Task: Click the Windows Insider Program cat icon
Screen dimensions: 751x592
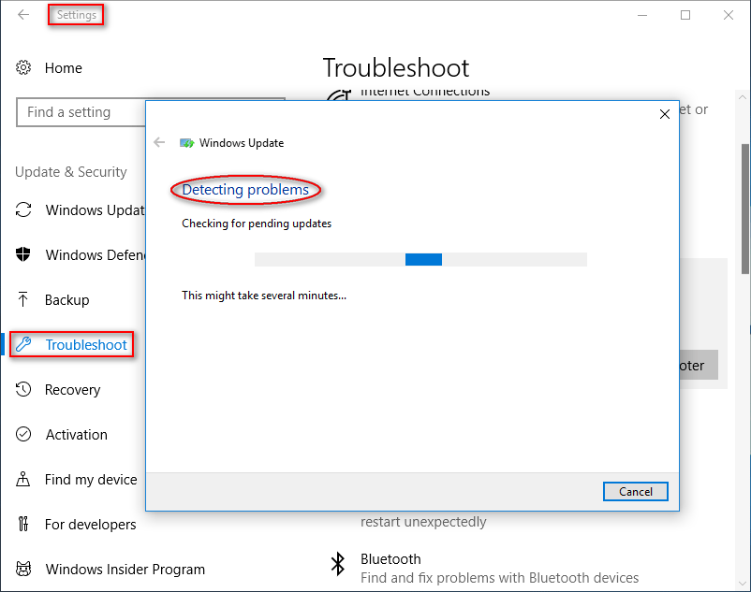Action: click(23, 569)
